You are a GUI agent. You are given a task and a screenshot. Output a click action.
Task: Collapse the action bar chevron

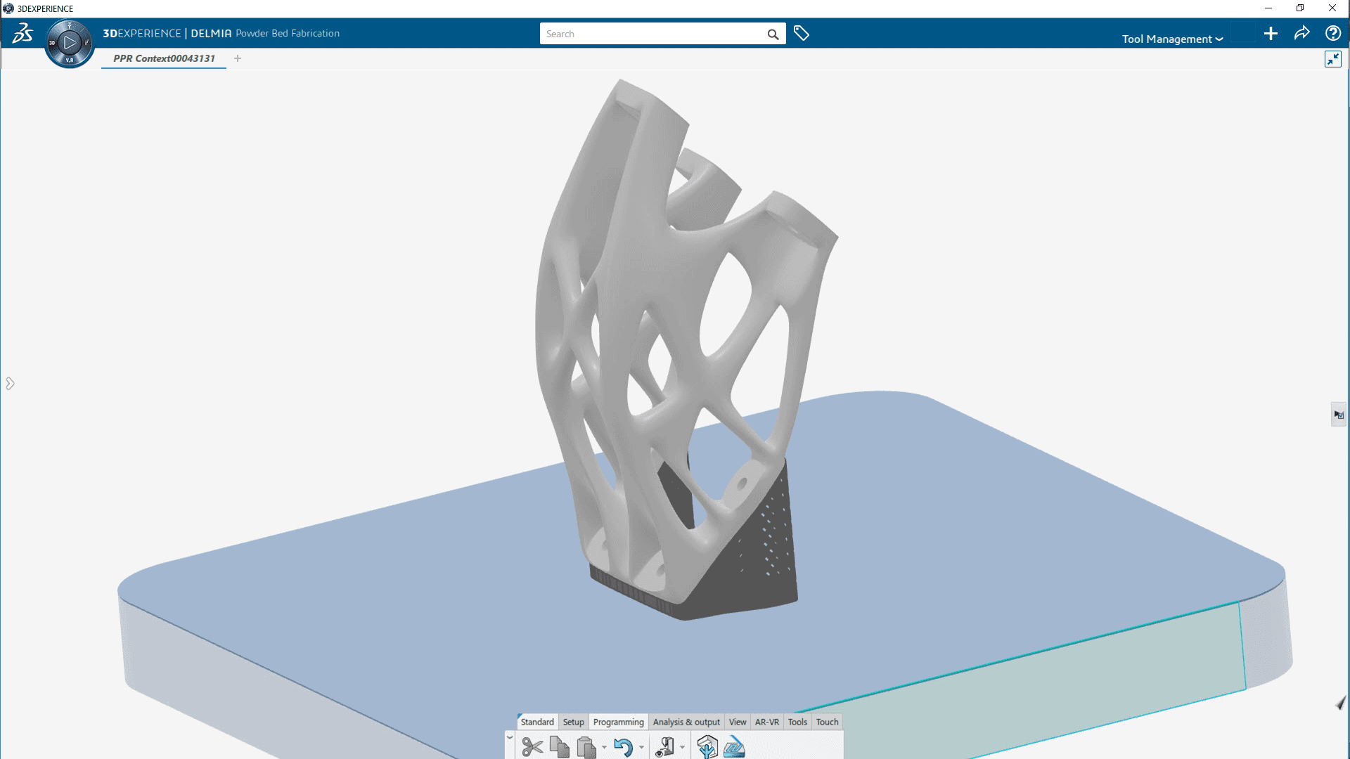click(x=510, y=737)
